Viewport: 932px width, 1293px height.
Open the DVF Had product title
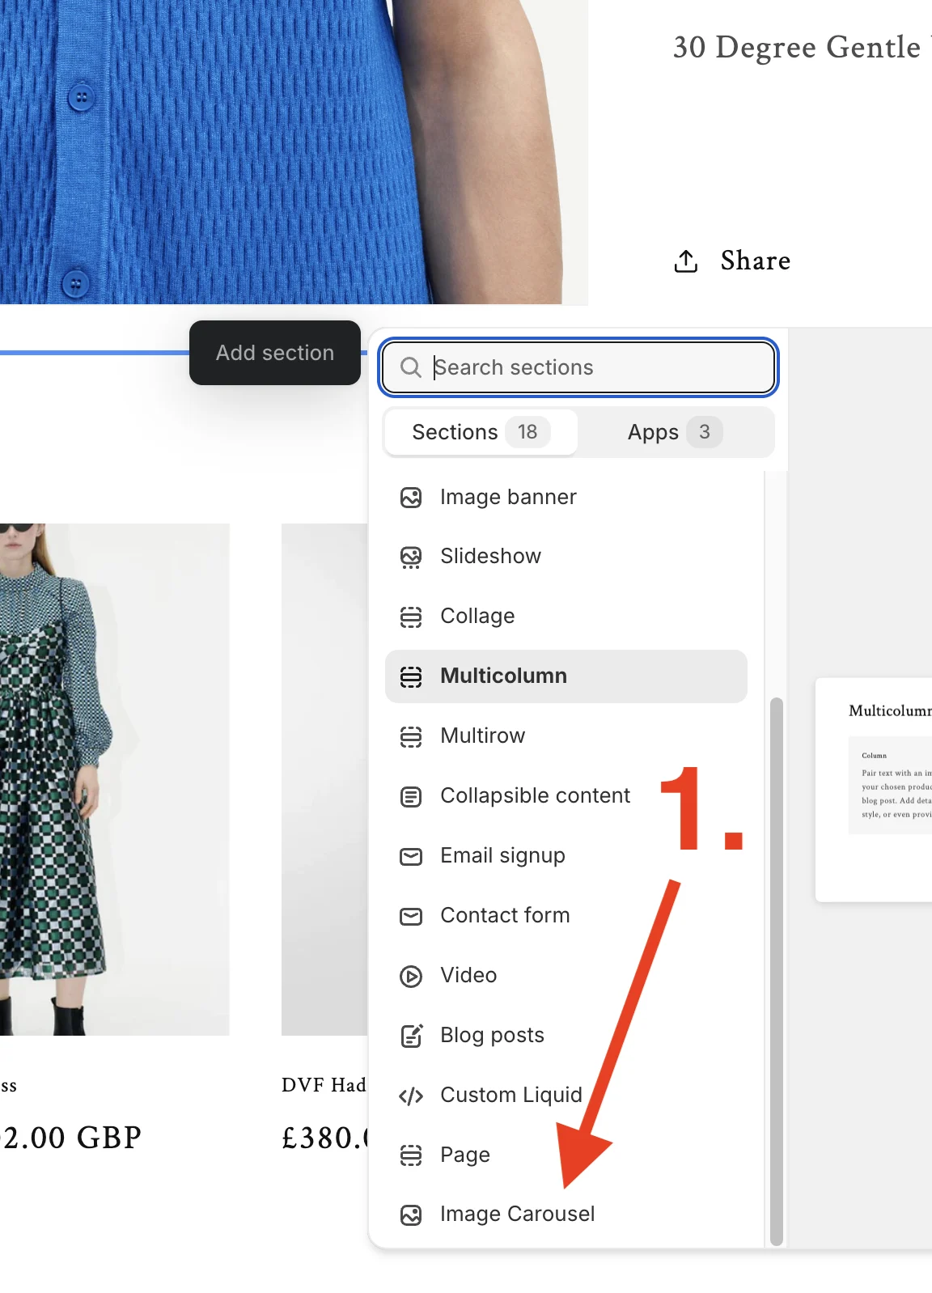pyautogui.click(x=324, y=1085)
